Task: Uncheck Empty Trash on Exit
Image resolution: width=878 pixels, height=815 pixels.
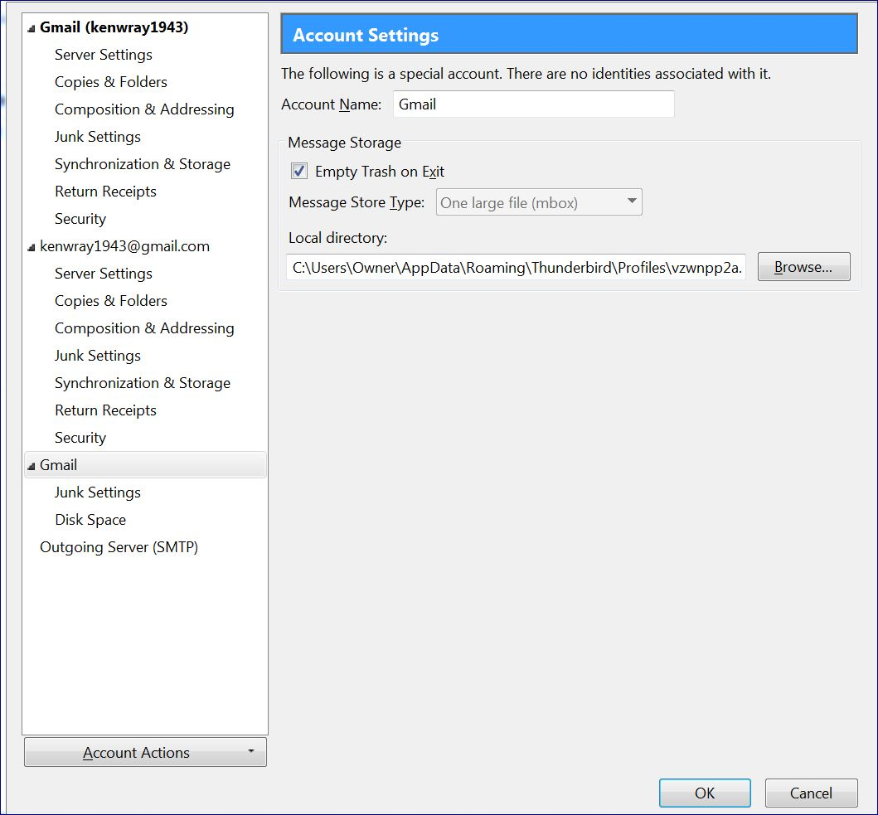Action: click(299, 171)
